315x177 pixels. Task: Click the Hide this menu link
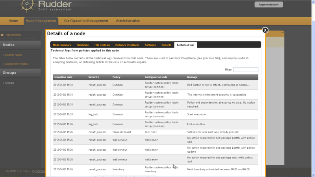point(13,35)
